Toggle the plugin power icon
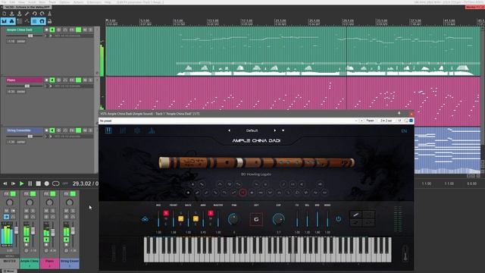The height and width of the screenshot is (273, 485). (x=339, y=219)
